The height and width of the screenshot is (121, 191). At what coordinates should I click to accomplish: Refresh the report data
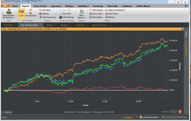[x=109, y=17]
